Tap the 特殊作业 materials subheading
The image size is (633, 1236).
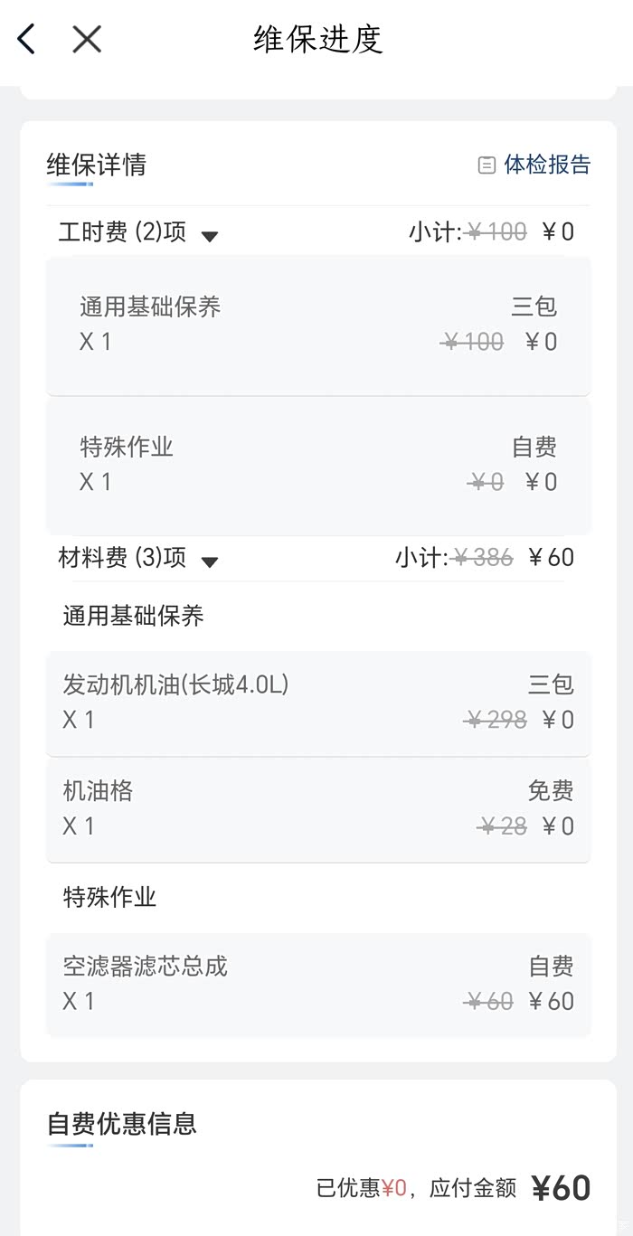point(109,897)
